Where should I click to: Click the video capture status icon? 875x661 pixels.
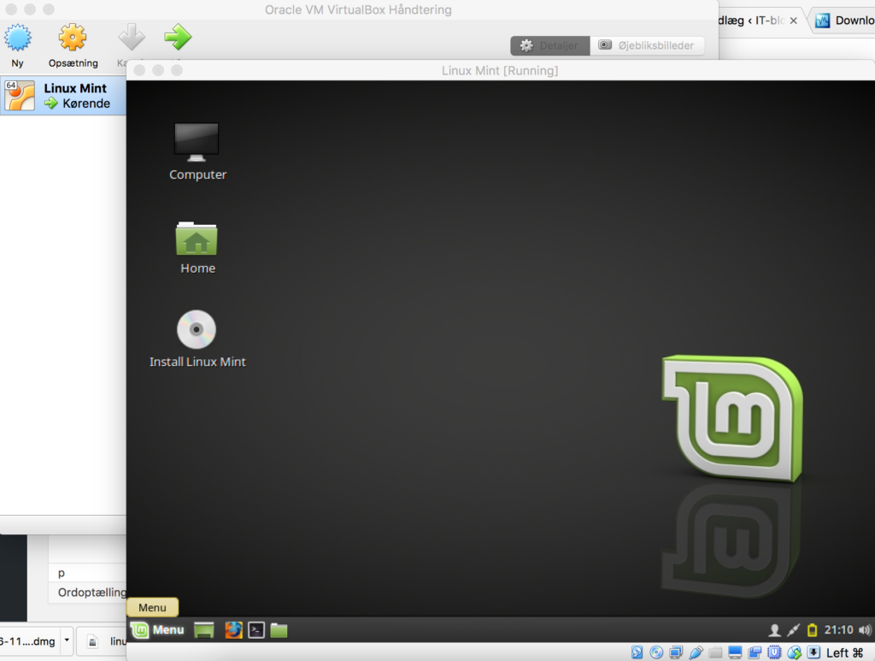755,652
